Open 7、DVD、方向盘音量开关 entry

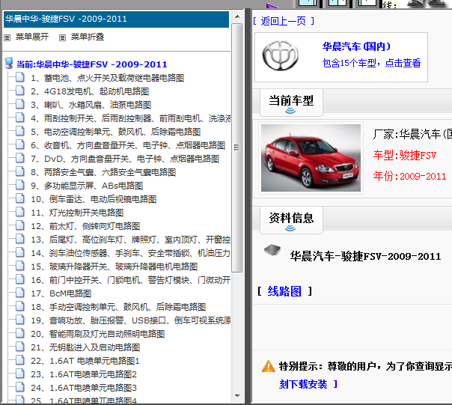click(x=125, y=159)
